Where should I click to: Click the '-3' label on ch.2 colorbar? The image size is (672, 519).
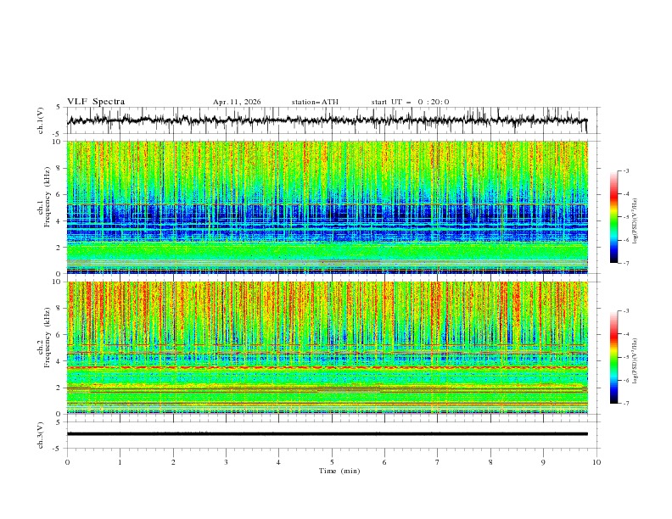625,311
